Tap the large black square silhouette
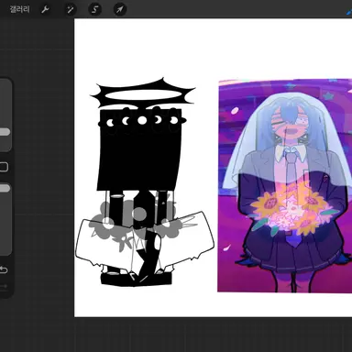Image resolution: width=352 pixels, height=352 pixels. 139,149
